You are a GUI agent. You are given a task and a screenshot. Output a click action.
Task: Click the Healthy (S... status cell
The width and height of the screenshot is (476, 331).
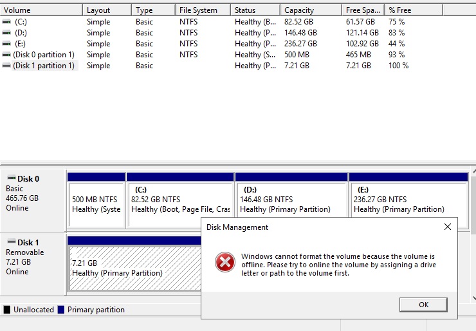[x=255, y=55]
